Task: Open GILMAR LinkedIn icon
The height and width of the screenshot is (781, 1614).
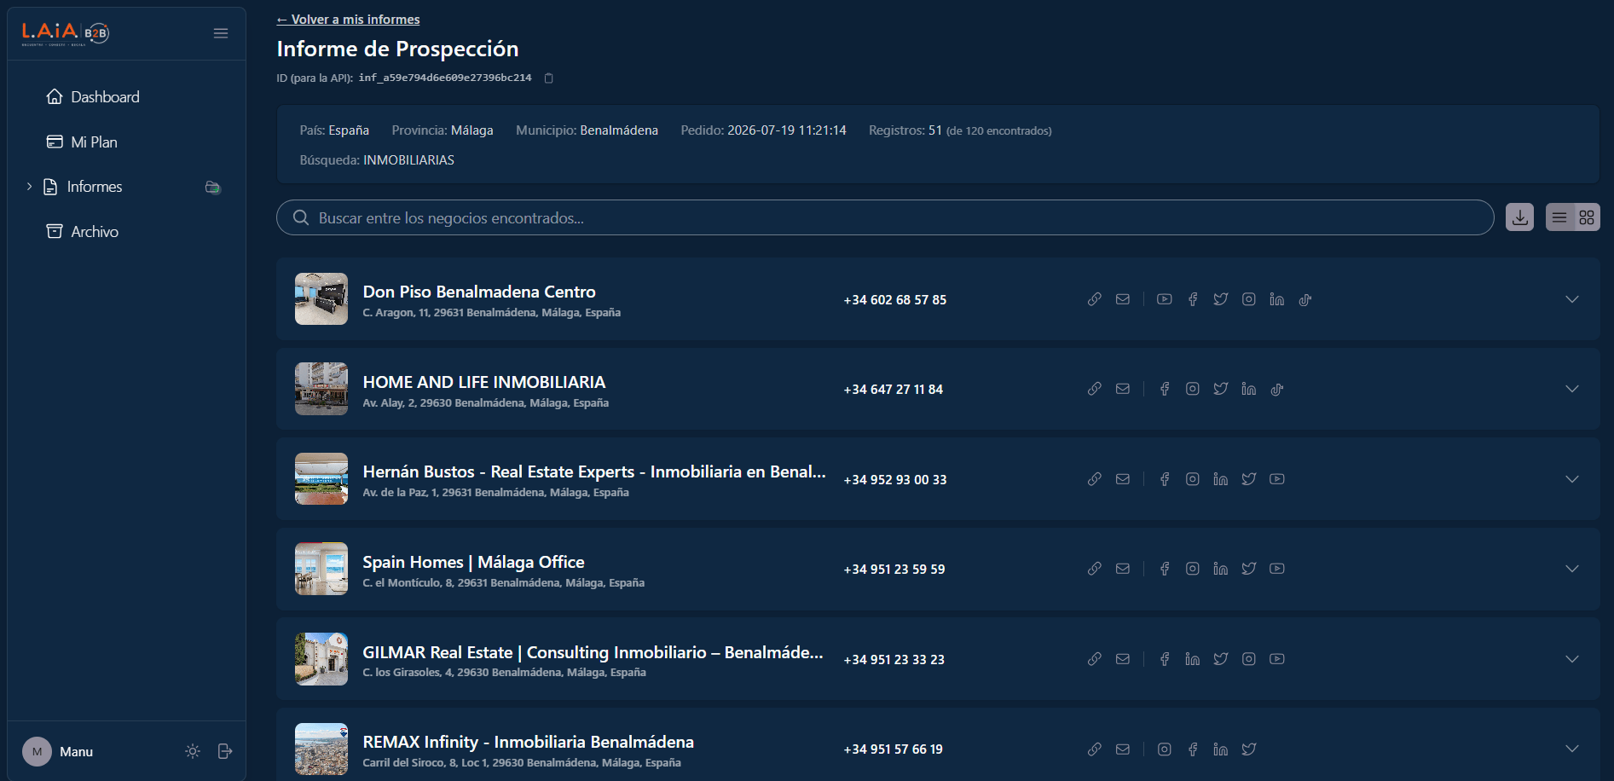Action: point(1193,659)
